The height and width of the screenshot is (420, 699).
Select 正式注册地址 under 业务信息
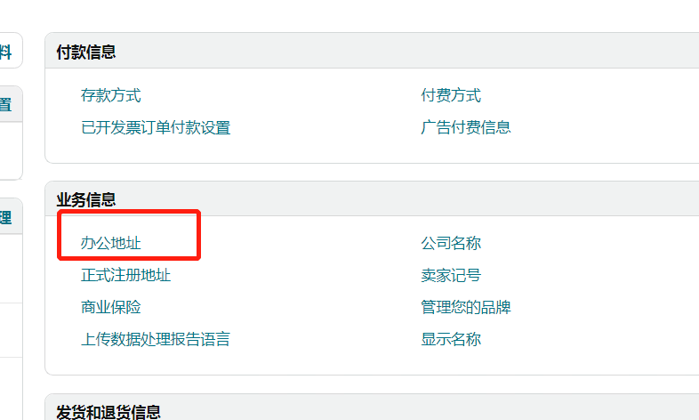tap(125, 275)
